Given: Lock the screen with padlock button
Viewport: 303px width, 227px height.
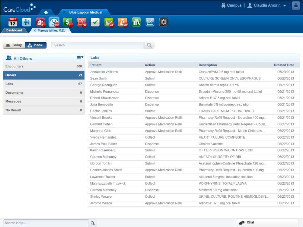Looking at the screenshot, I should point(296,6).
